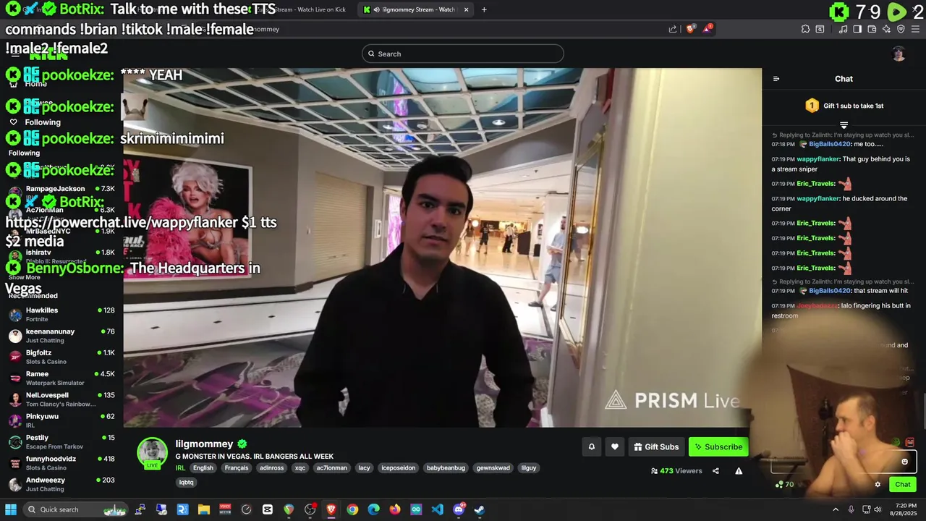This screenshot has width=926, height=521.
Task: Show hidden system tray icons chevron
Action: pos(836,509)
